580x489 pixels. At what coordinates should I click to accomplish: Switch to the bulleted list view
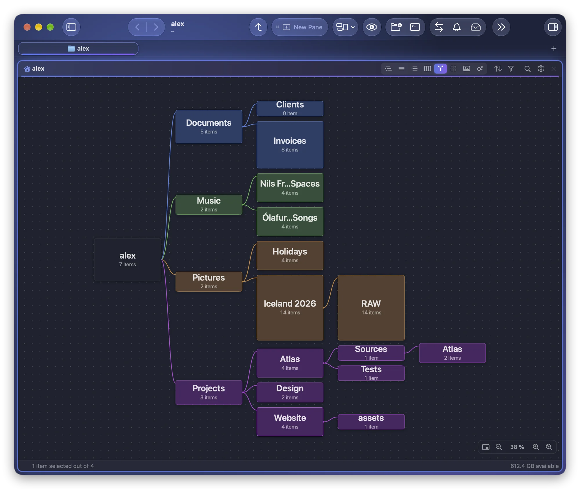[414, 69]
